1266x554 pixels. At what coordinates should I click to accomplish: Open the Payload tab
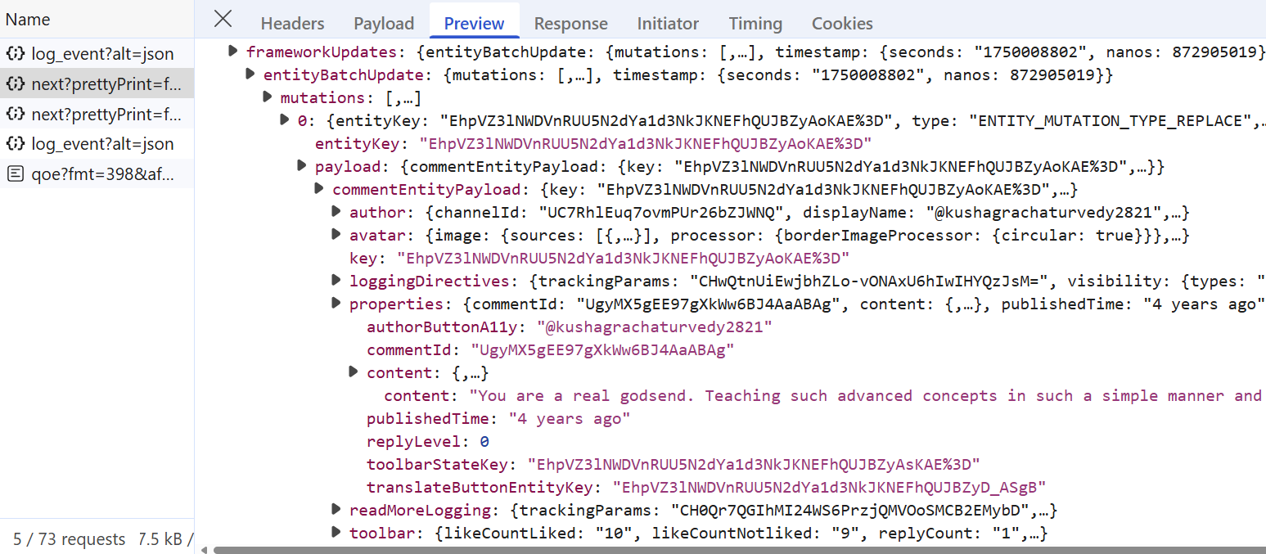pos(384,24)
